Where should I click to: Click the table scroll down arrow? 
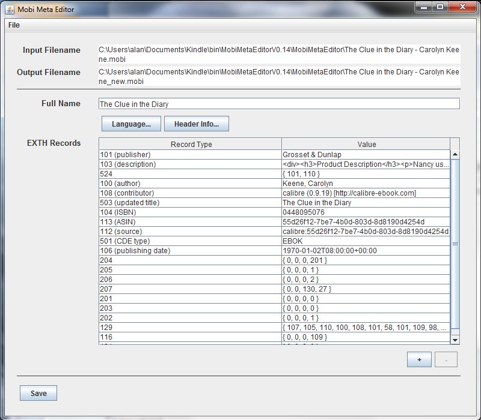point(455,340)
